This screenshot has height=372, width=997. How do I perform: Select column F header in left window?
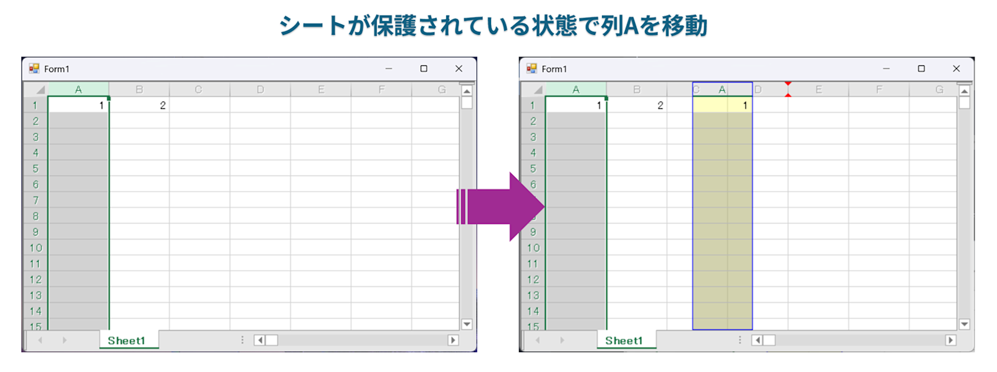pyautogui.click(x=381, y=90)
